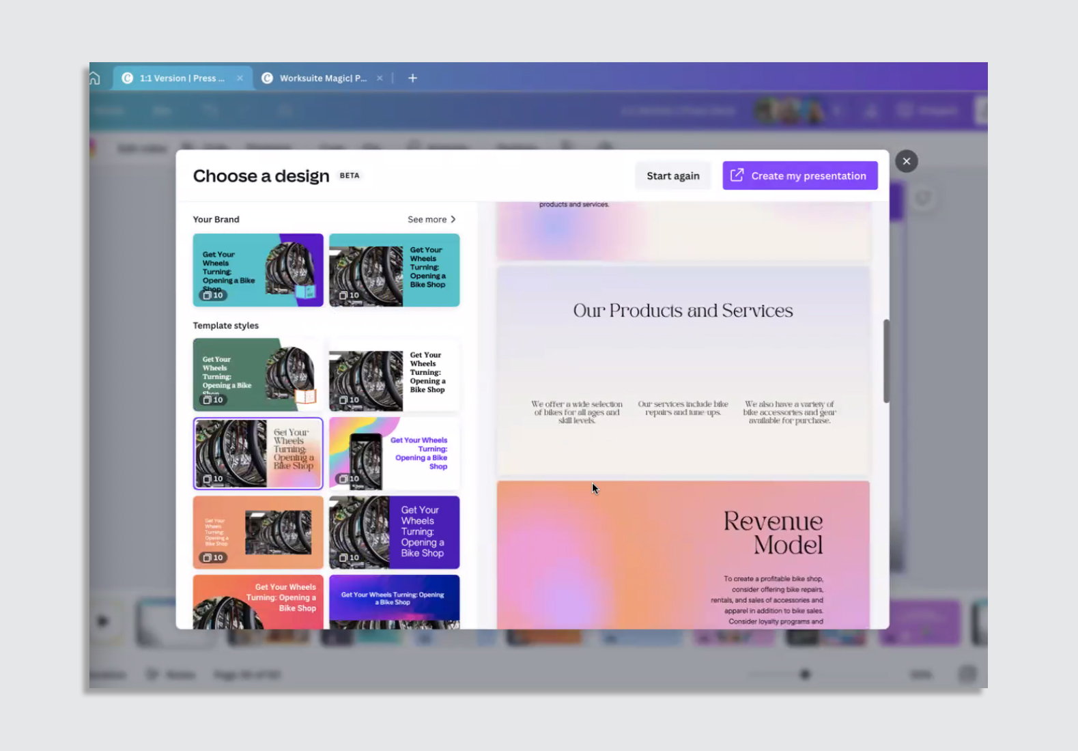The height and width of the screenshot is (751, 1078).
Task: Select the pastel gradient template with purple border
Action: 258,454
